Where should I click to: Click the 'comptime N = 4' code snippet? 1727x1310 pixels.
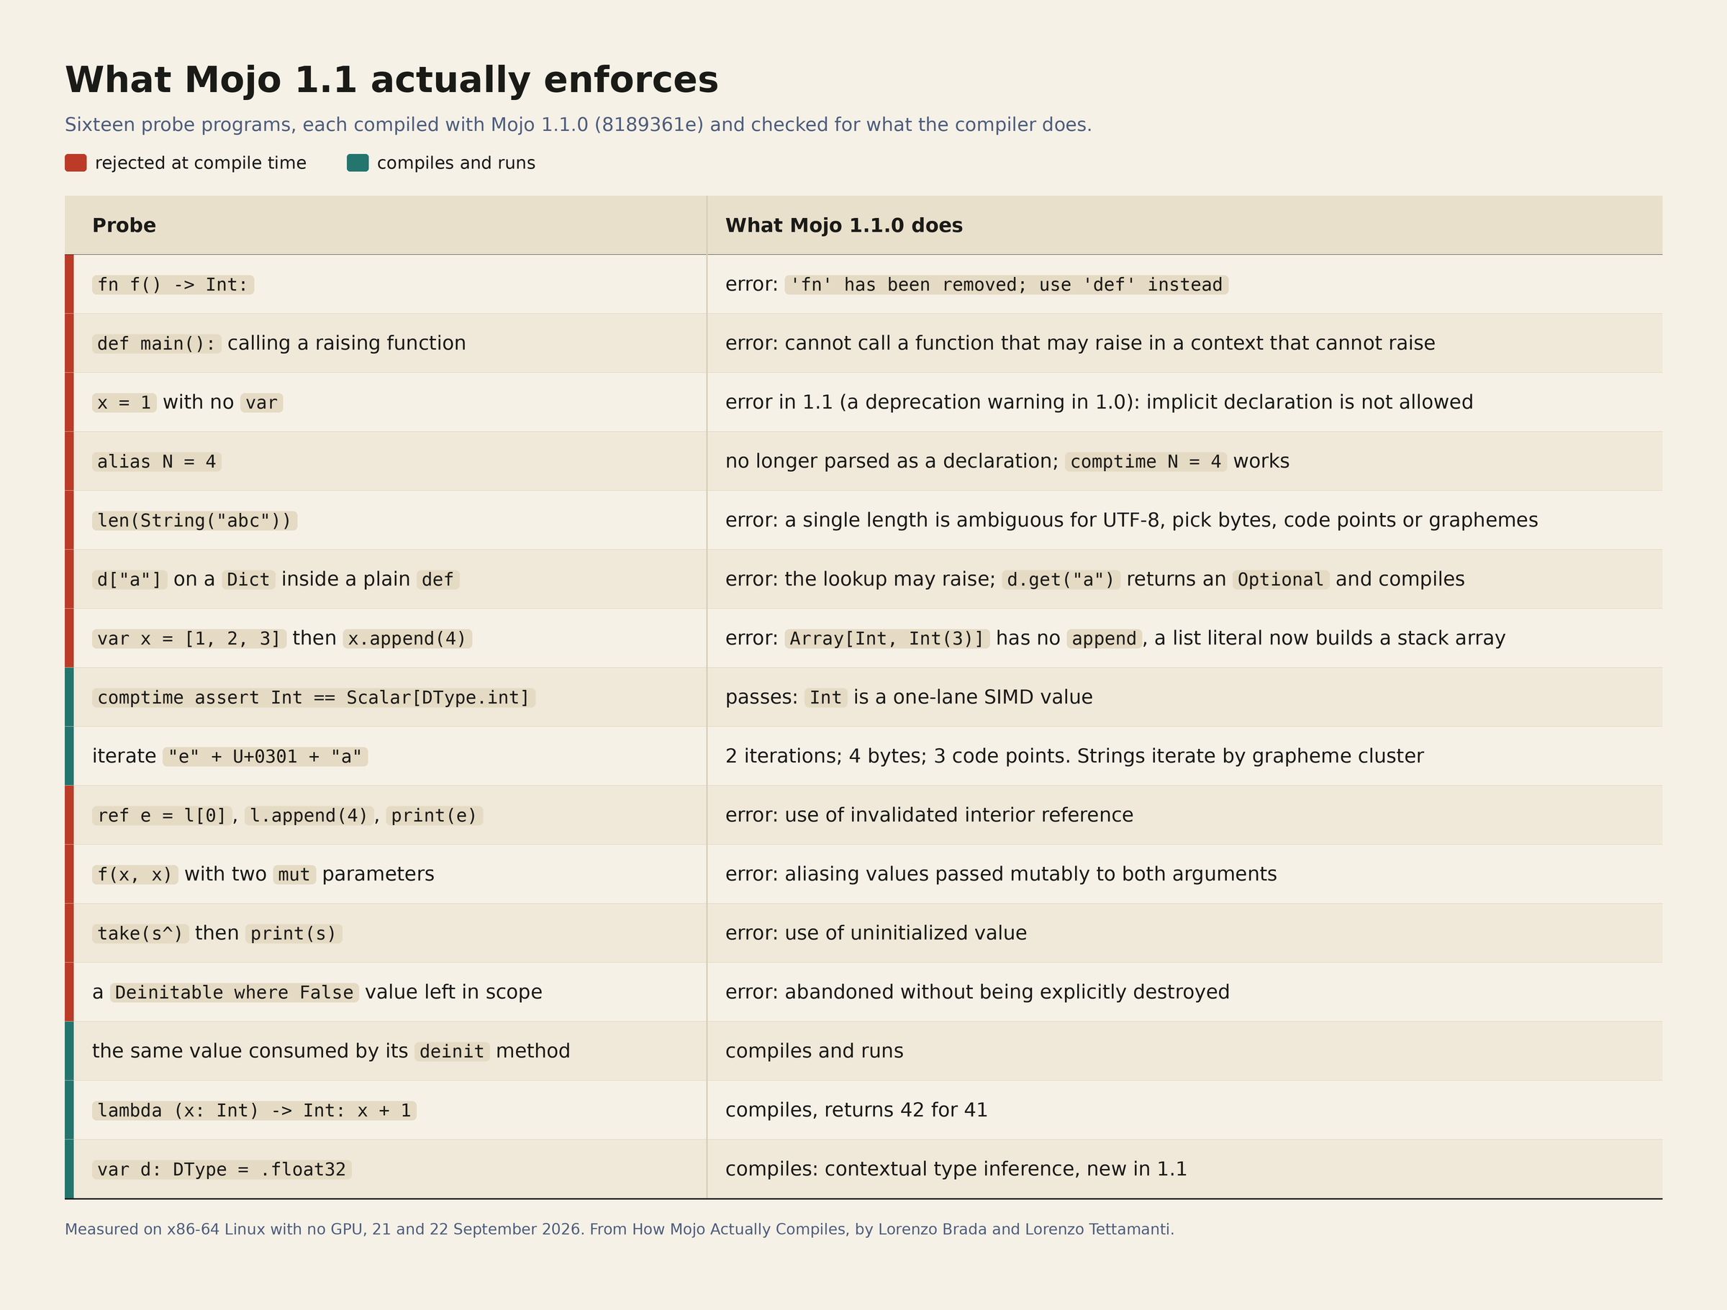click(x=1146, y=461)
